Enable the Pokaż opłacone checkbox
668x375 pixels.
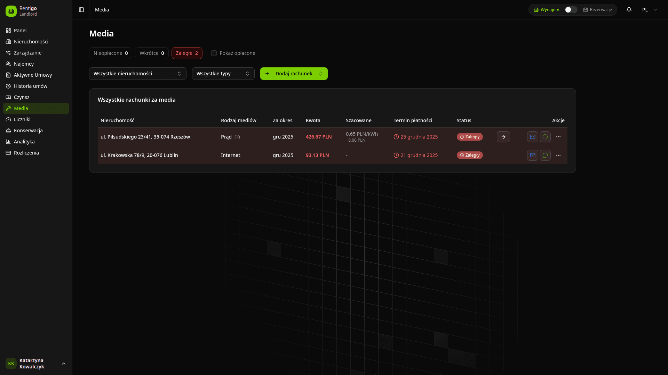click(214, 53)
